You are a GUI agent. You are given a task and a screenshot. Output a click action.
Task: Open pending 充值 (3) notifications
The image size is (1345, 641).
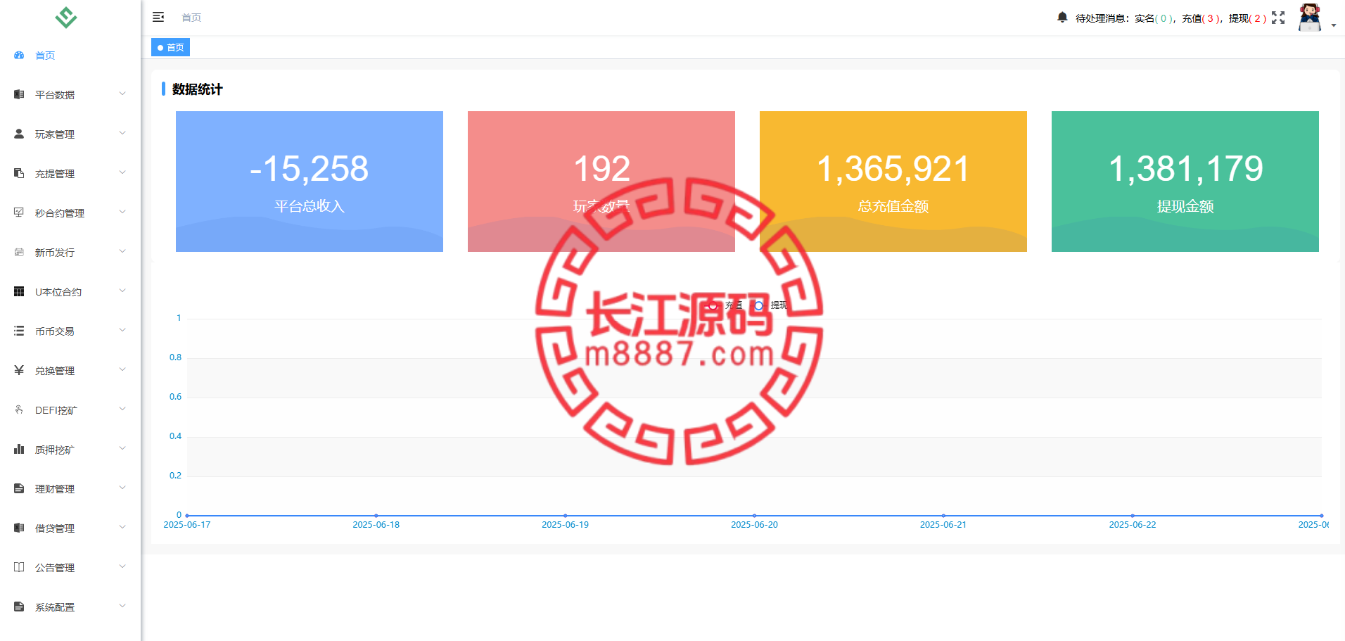click(1202, 18)
